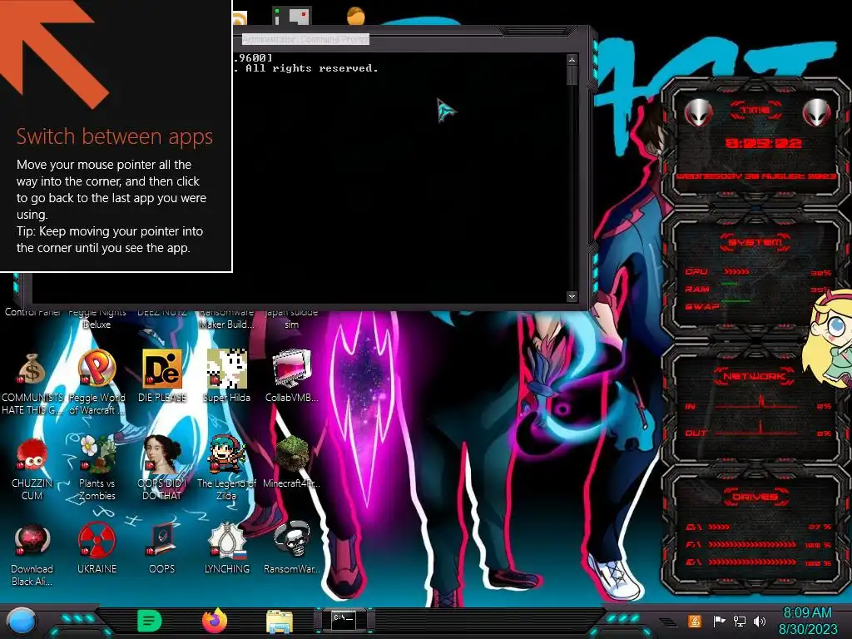Open Firefox from the taskbar
Screen dimensions: 852x639
[x=215, y=621]
